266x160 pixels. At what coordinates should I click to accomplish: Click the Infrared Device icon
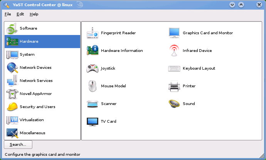174,51
